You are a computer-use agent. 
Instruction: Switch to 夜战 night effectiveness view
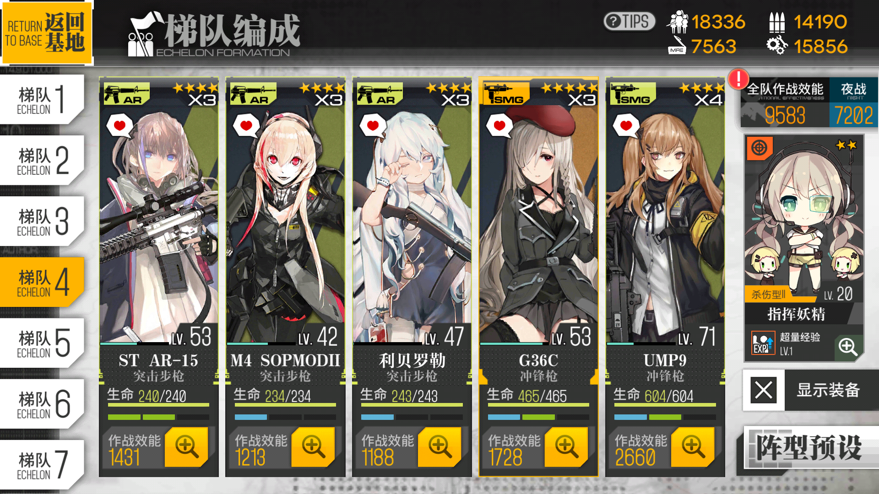(x=853, y=103)
